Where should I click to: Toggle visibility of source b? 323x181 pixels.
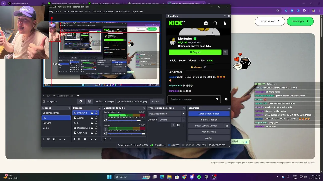[92, 123]
